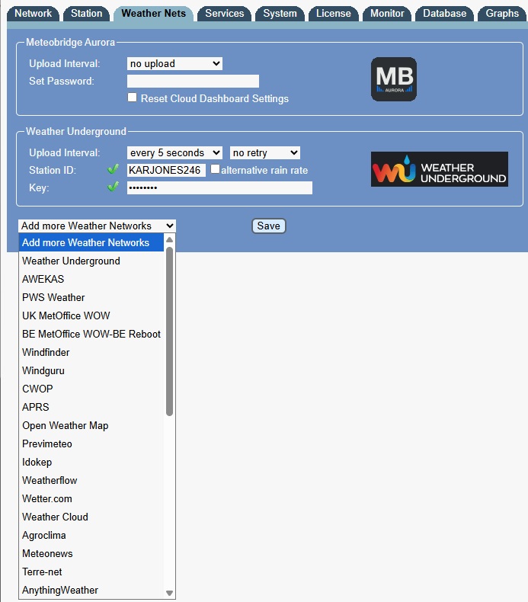Screen dimensions: 528x602
Task: Select Terre-net from the list
Action: [91, 572]
